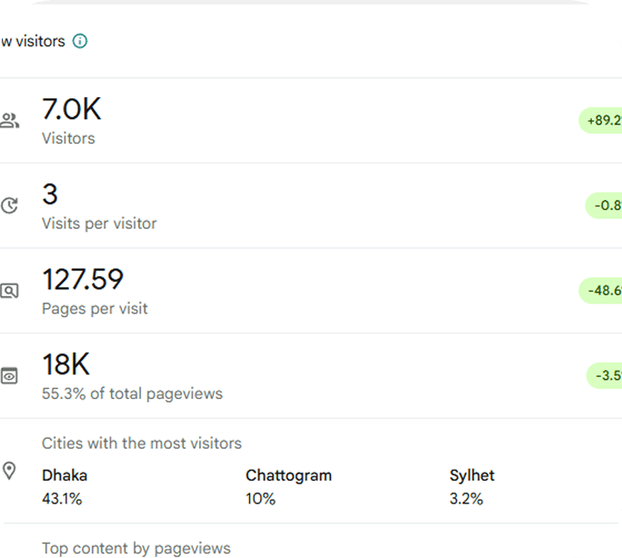This screenshot has height=558, width=622.
Task: Select the Visits per visitor label
Action: 99,224
